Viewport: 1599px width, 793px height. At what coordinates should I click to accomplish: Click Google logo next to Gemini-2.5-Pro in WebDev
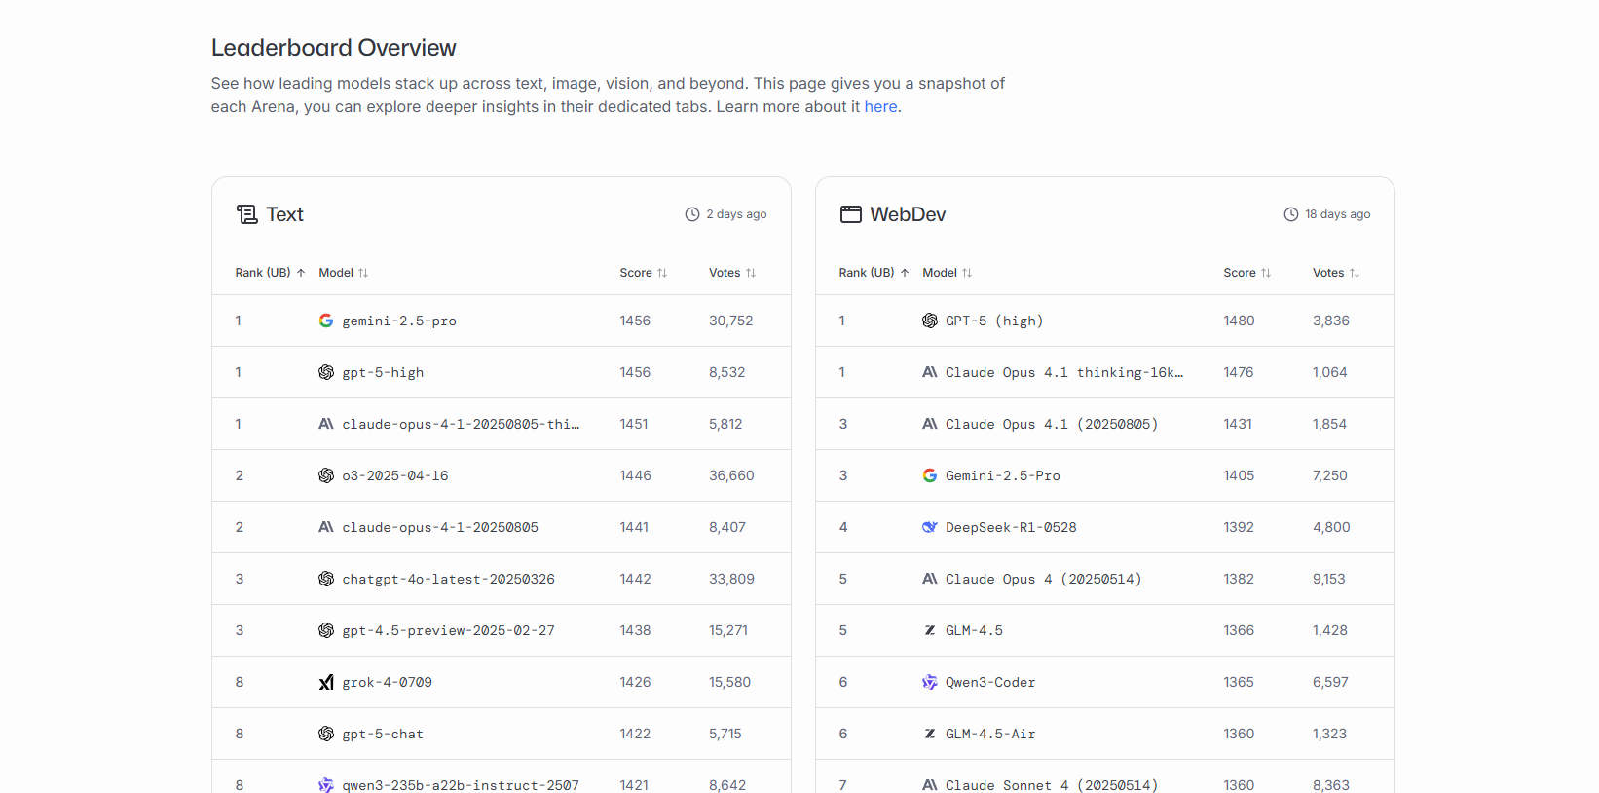tap(930, 475)
